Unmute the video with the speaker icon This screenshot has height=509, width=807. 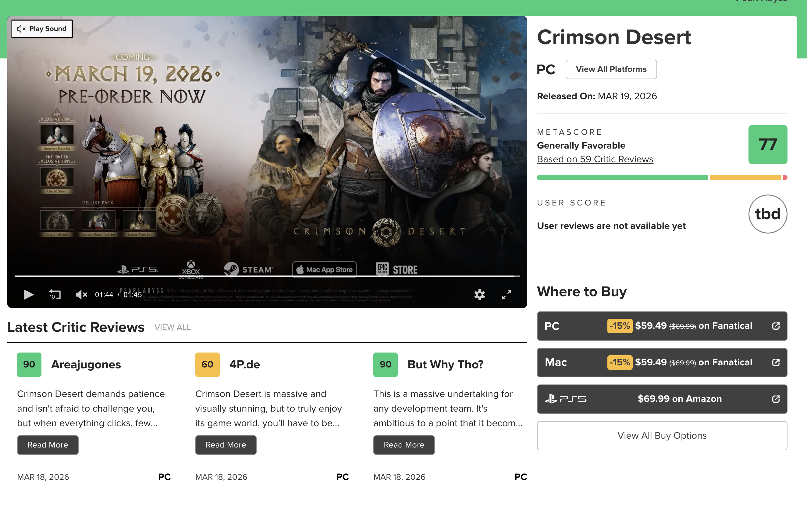(x=81, y=295)
